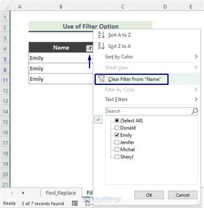Choose Sort Z to A

(147, 46)
